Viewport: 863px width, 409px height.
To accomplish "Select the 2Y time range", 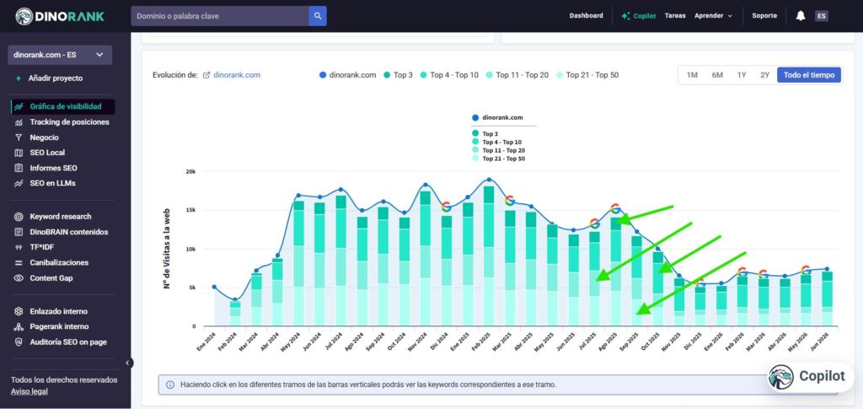I will pyautogui.click(x=765, y=75).
